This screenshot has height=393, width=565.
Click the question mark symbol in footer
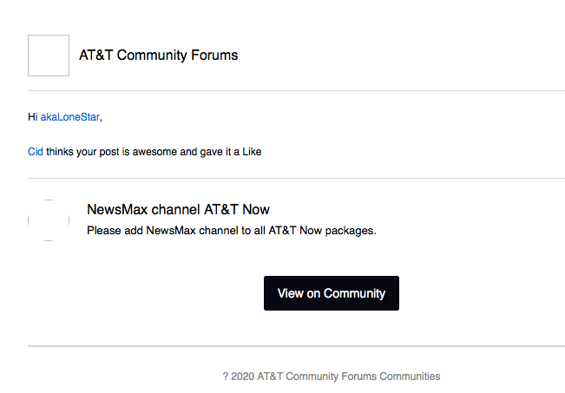(226, 377)
